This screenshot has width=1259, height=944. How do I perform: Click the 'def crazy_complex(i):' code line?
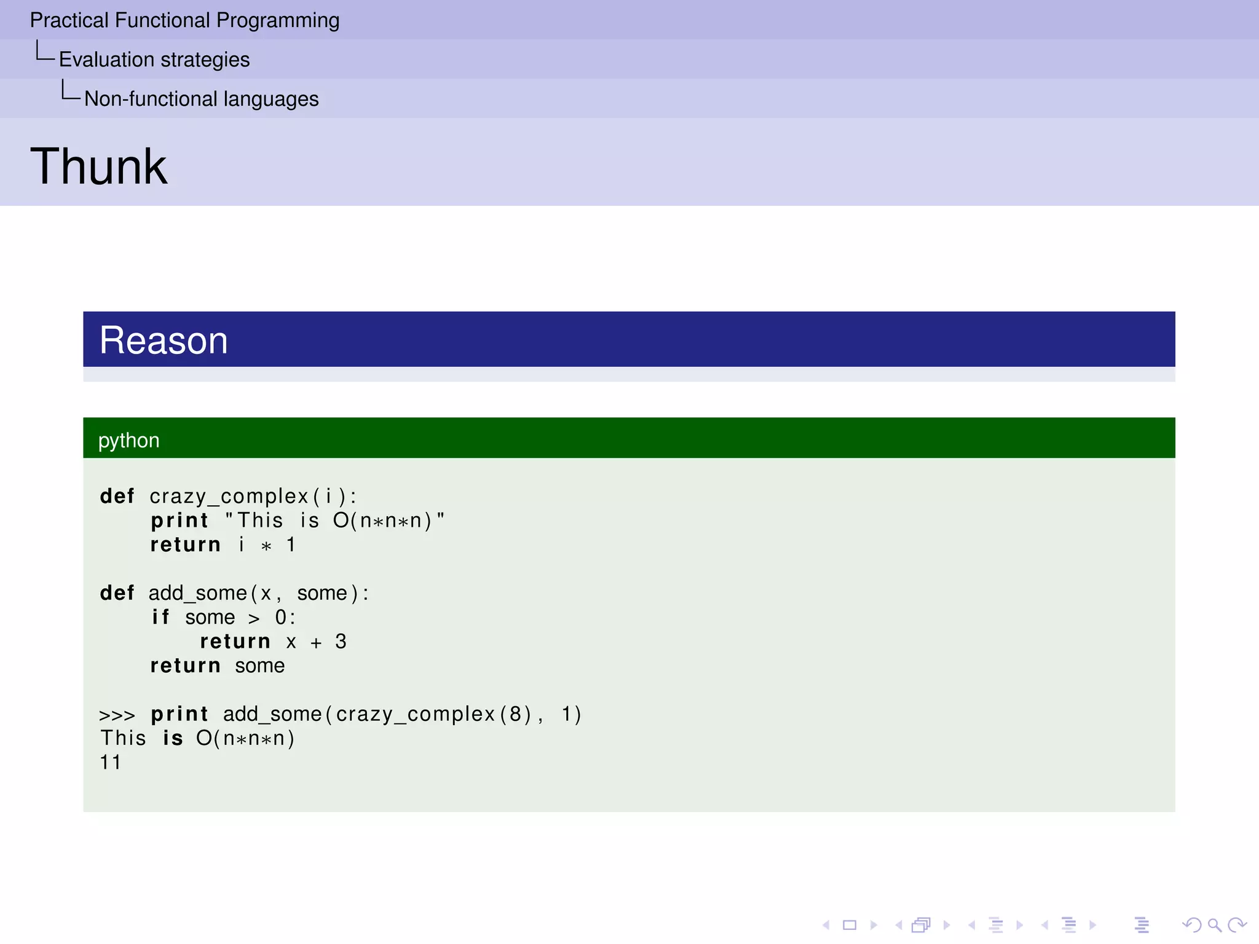(x=228, y=496)
